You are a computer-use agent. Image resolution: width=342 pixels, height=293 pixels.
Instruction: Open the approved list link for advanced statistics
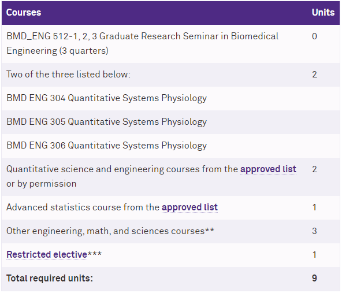click(189, 207)
